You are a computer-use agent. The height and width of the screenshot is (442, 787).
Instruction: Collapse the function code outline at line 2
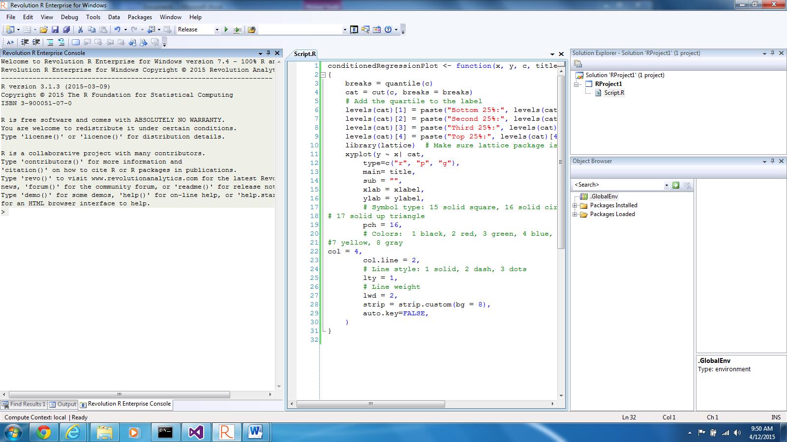[x=323, y=75]
